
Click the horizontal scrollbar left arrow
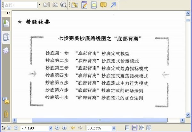pyautogui.click(x=15, y=120)
